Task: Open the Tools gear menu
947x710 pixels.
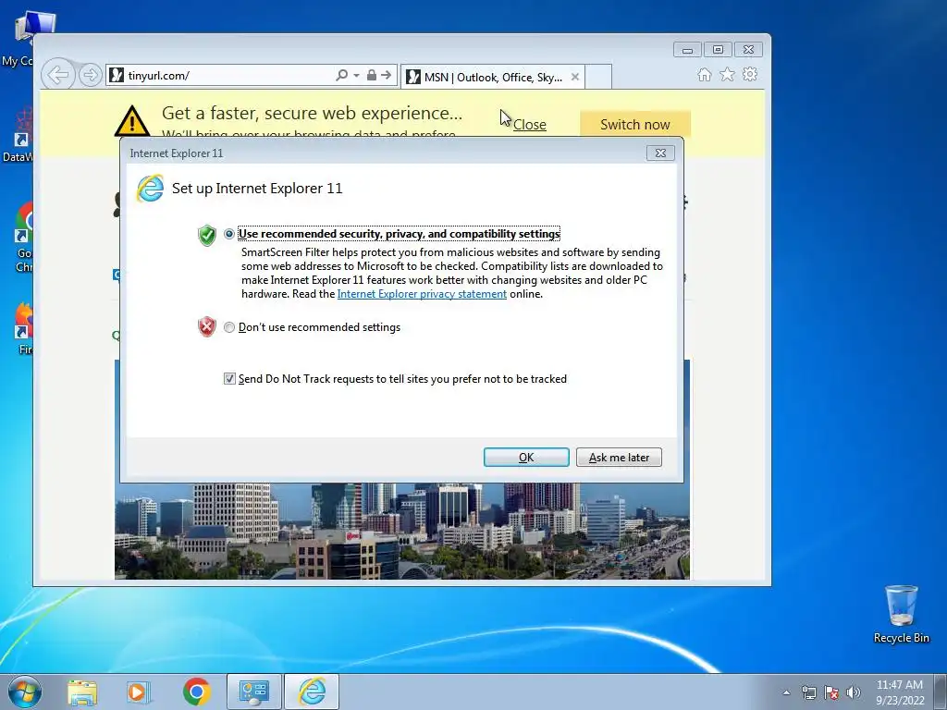Action: pyautogui.click(x=750, y=74)
